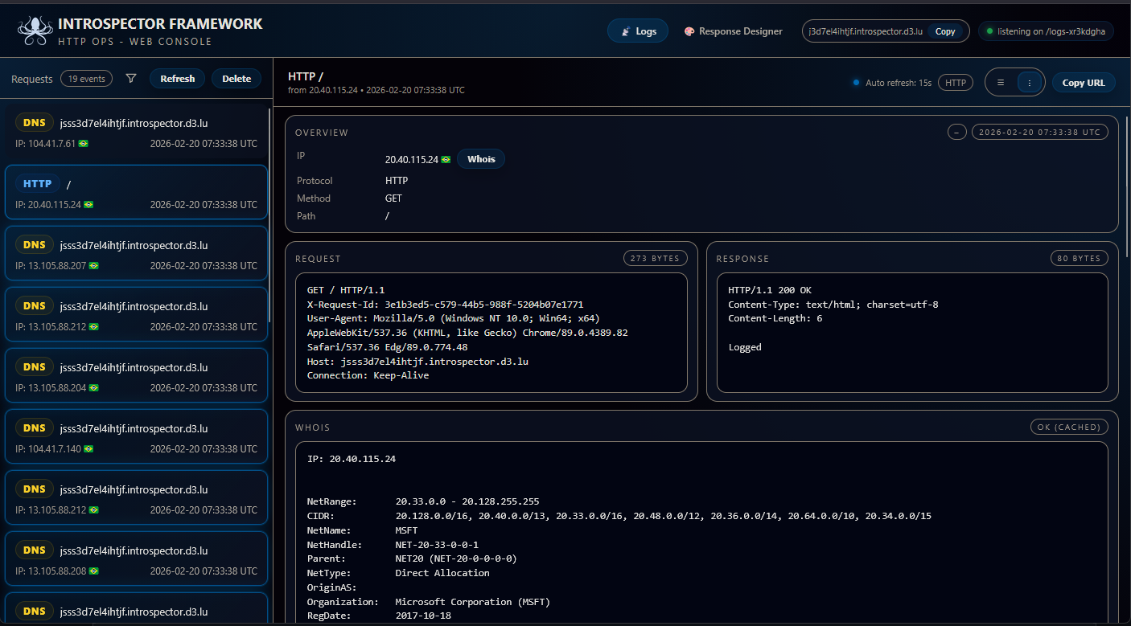Click the X-Request-Id header line
The height and width of the screenshot is (626, 1131).
(x=445, y=305)
